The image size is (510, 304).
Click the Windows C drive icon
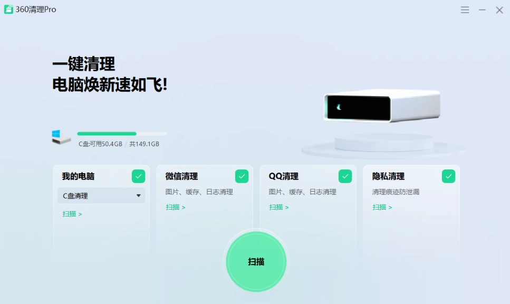tap(61, 137)
